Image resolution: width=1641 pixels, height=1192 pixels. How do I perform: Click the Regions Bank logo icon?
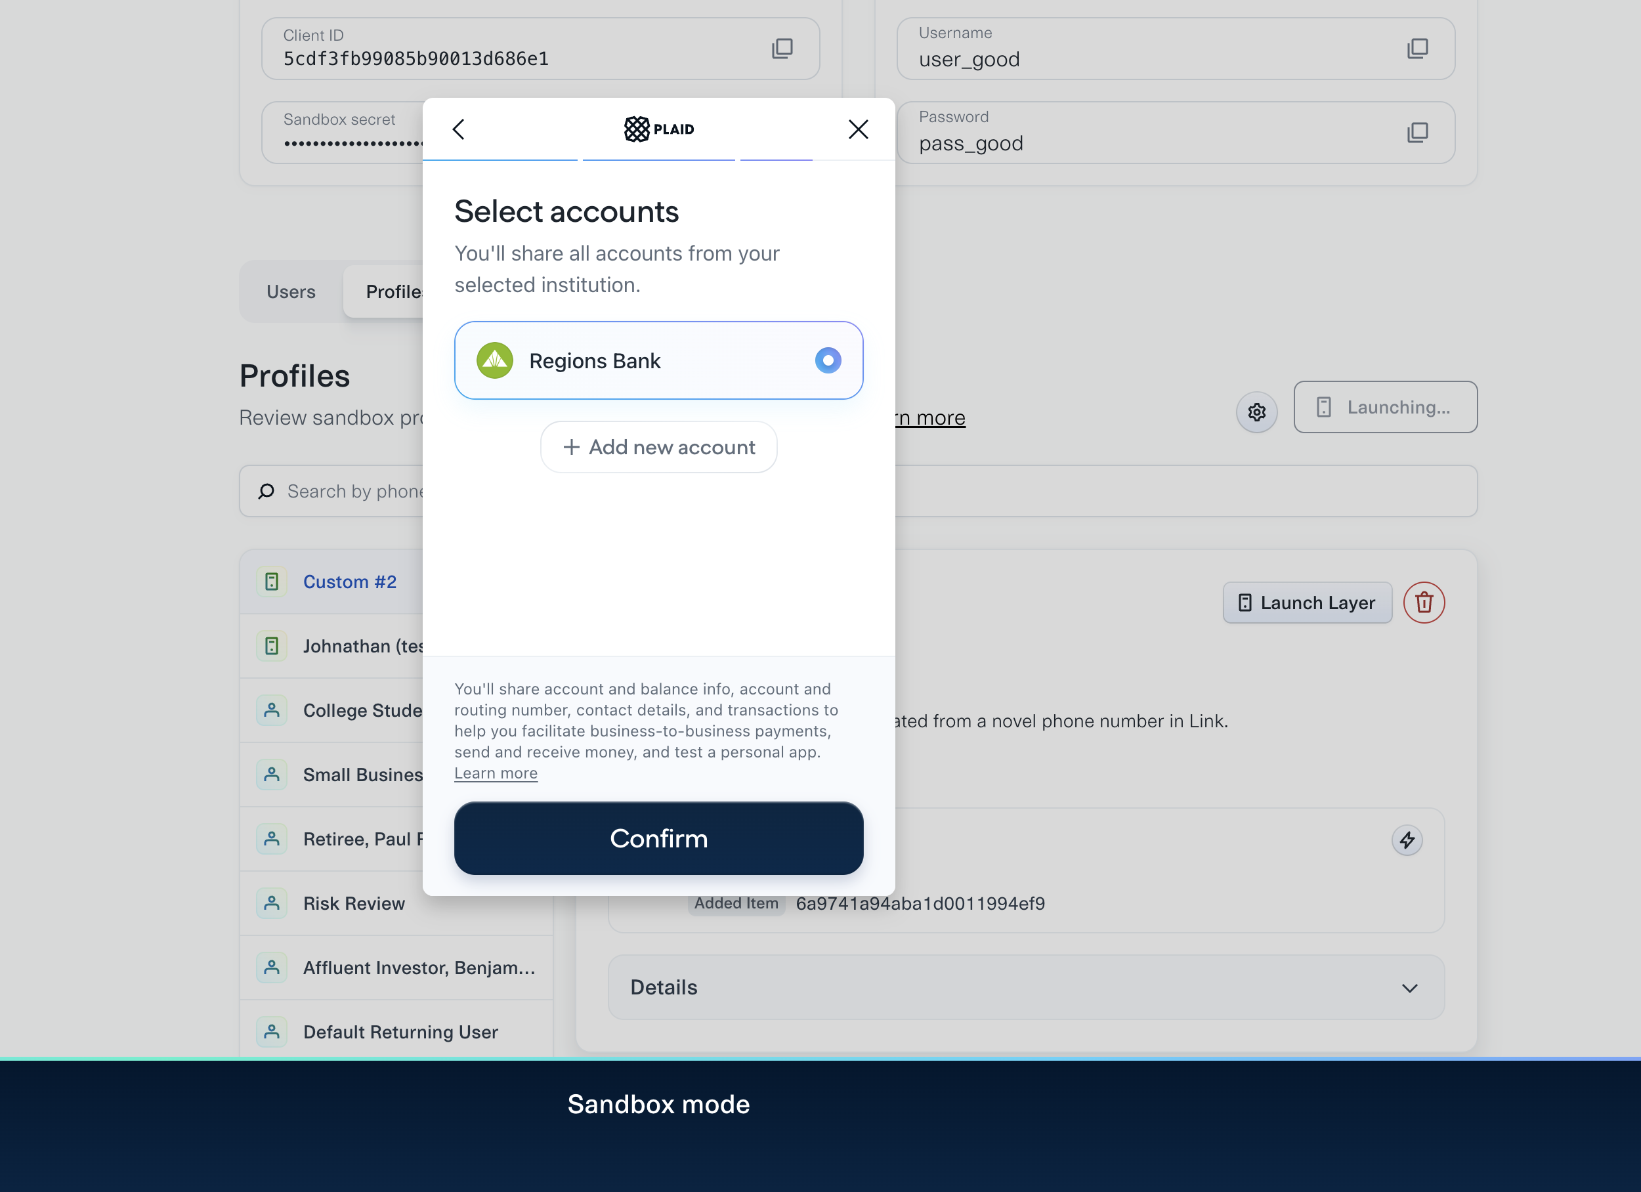click(495, 360)
